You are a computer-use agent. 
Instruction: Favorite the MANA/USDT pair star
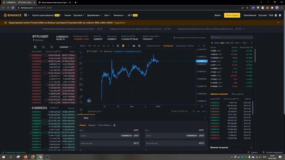(x=211, y=86)
